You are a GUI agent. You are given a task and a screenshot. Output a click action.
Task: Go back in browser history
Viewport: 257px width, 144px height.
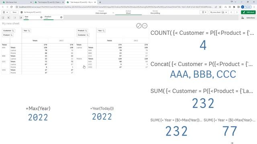3,7
